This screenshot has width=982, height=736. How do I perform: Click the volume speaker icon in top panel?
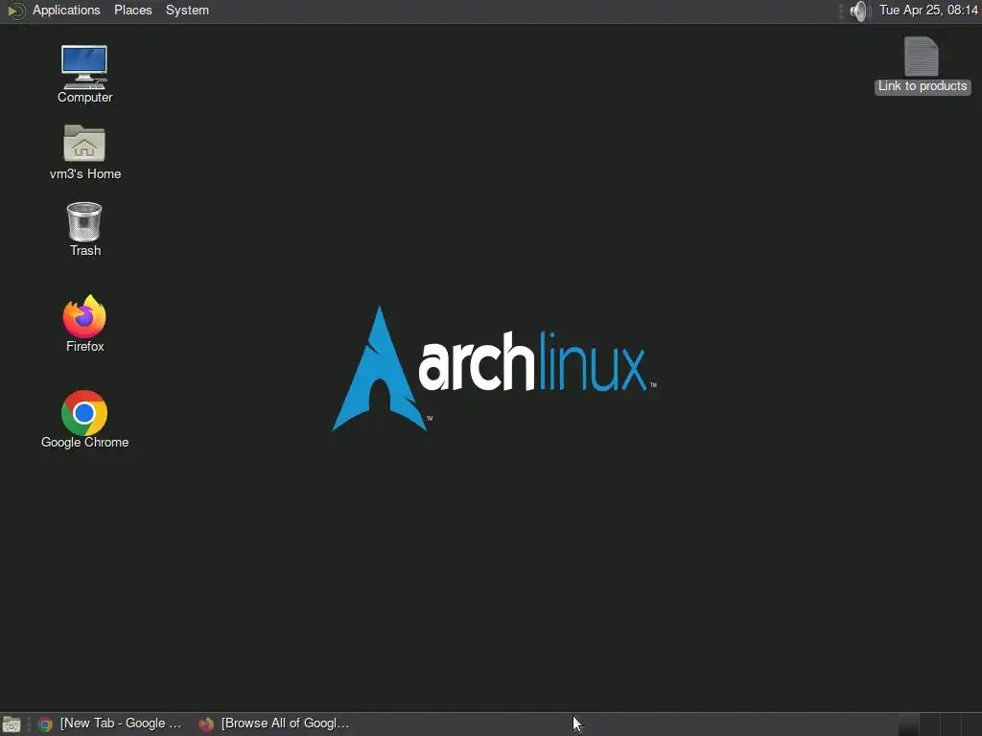[860, 11]
